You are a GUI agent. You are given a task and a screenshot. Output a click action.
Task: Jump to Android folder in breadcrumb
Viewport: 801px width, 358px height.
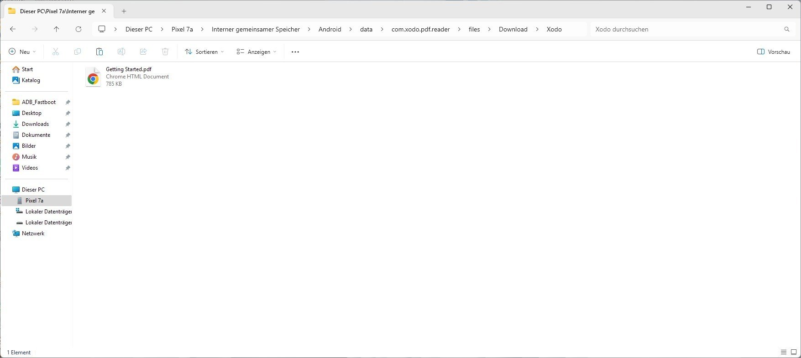coord(330,29)
